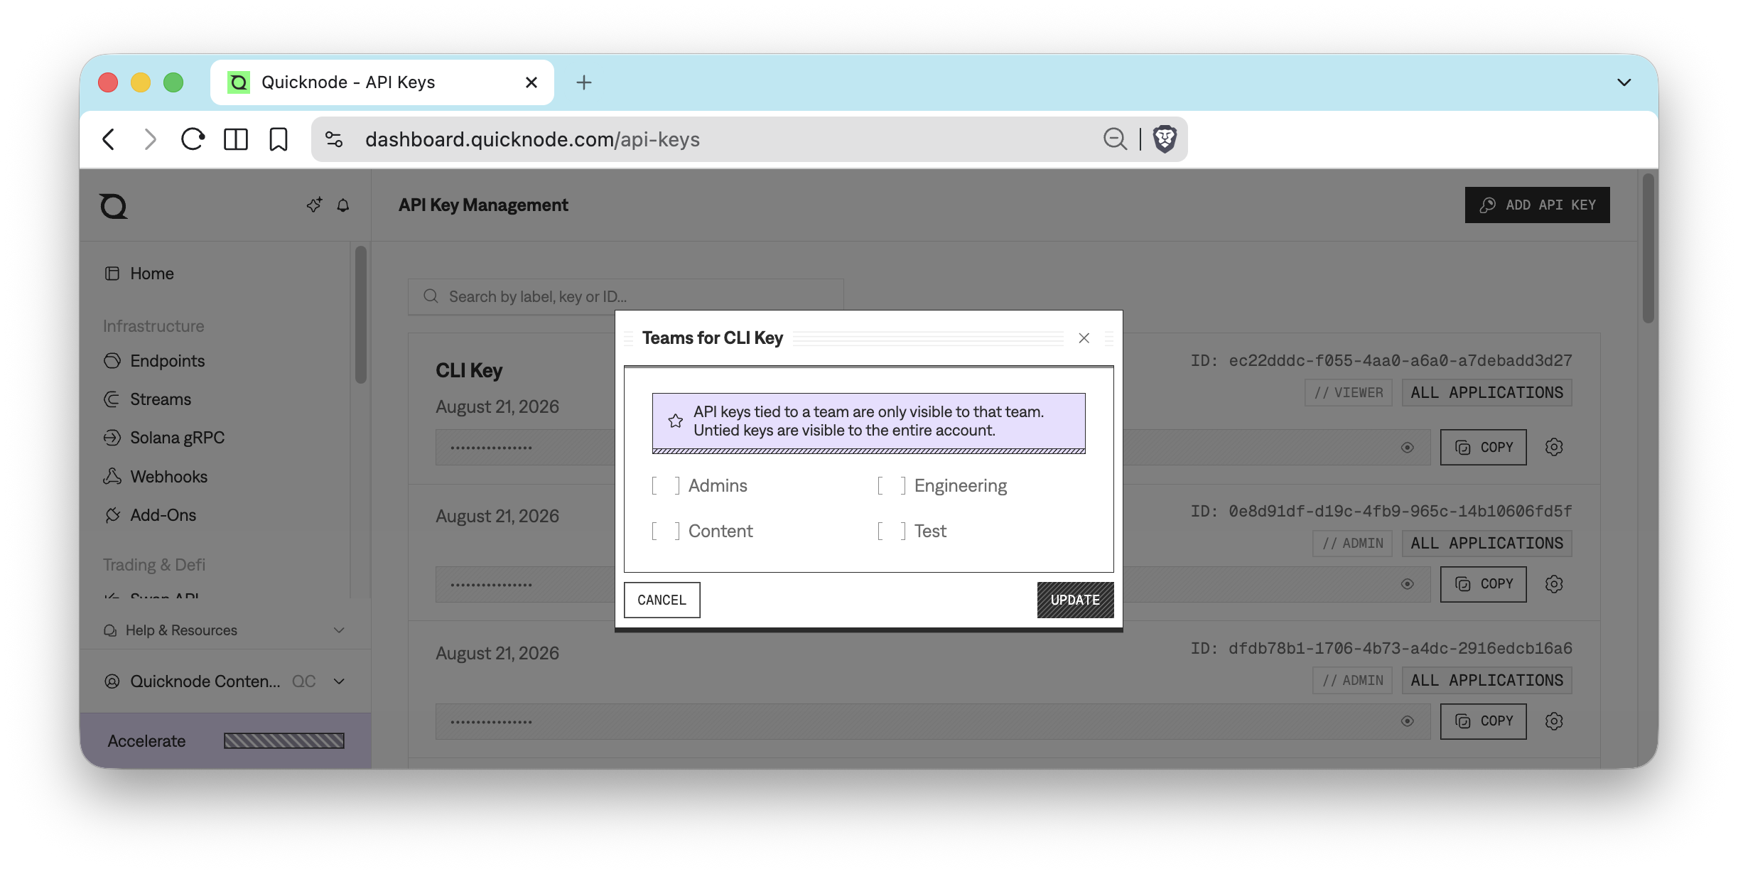The height and width of the screenshot is (874, 1738).
Task: Open settings gear for key 0e8d91df
Action: click(x=1554, y=584)
